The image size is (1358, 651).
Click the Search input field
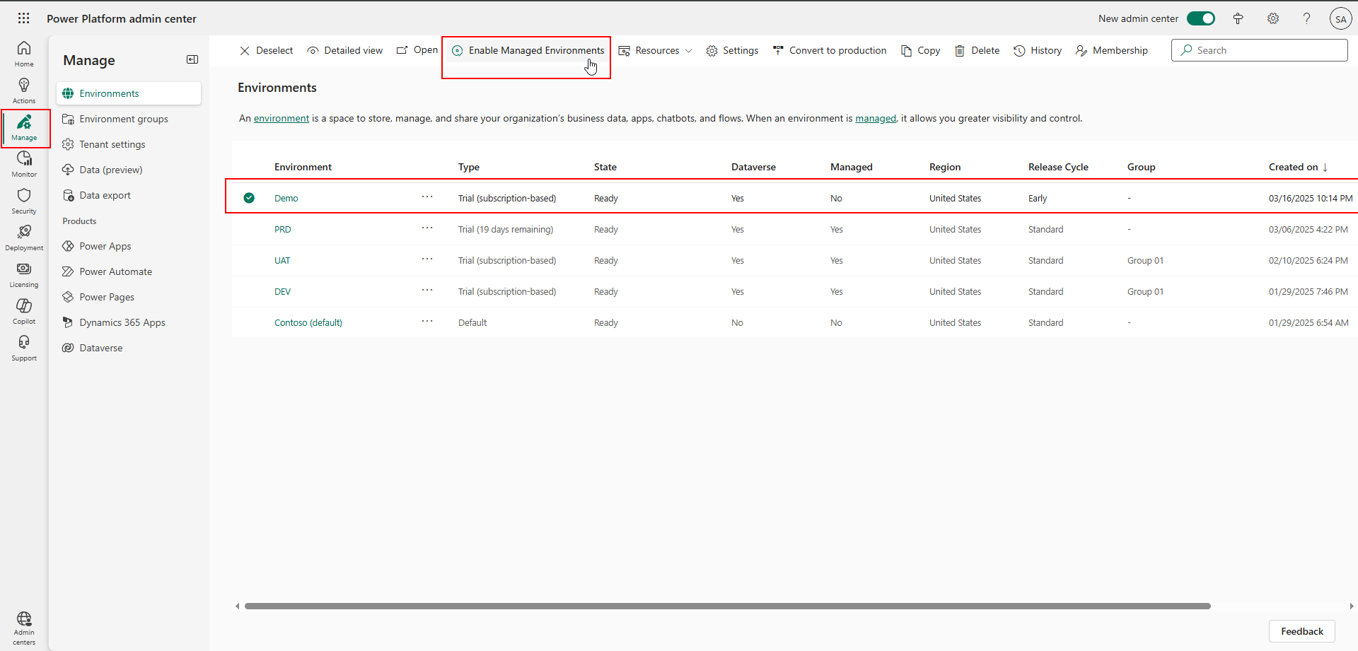1260,50
